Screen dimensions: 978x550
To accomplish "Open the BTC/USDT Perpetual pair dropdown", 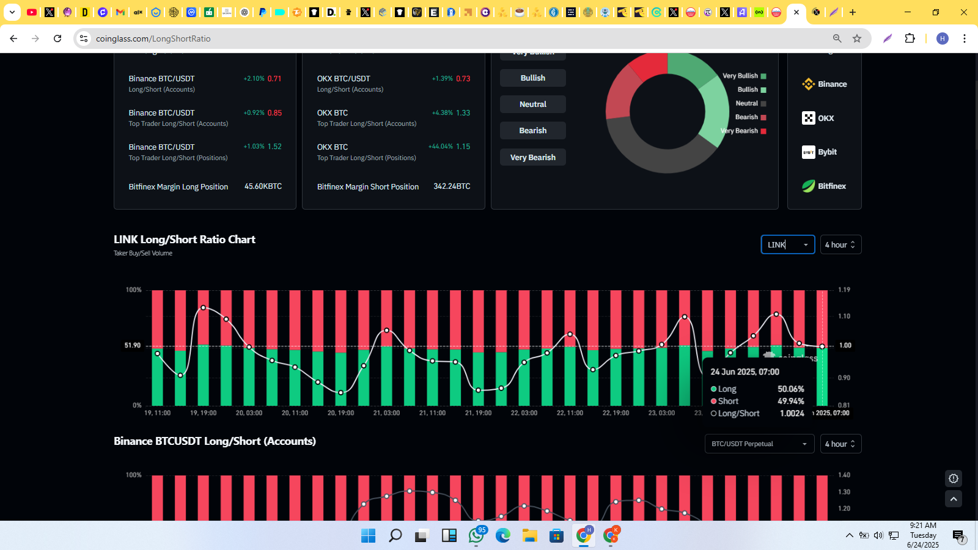I will coord(759,444).
